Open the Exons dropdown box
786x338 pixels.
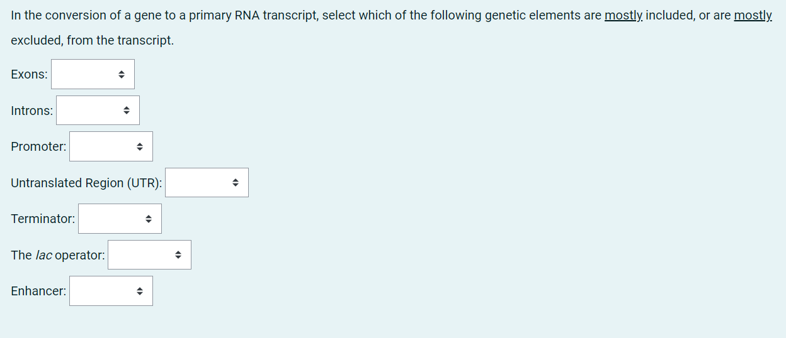pyautogui.click(x=93, y=74)
